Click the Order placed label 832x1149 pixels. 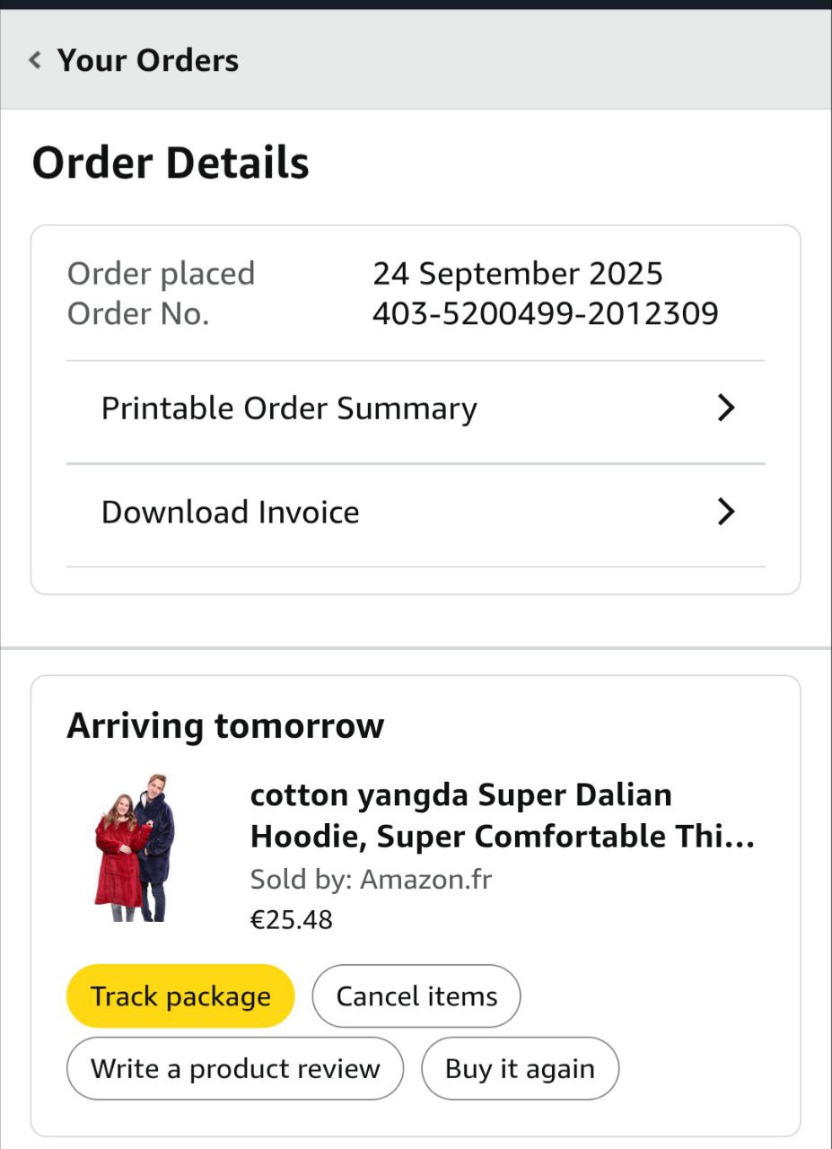(x=162, y=273)
